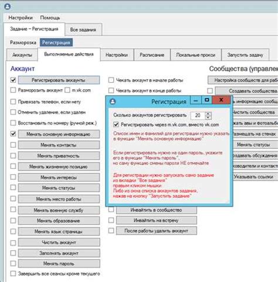Click the Менять жизненную позицию button
Image resolution: width=278 pixels, height=282 pixels.
(x=59, y=167)
